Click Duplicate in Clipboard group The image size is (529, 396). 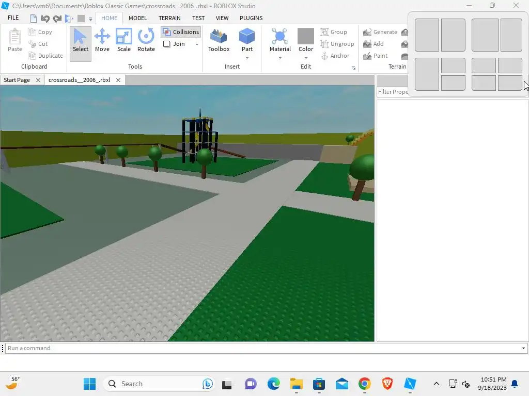pyautogui.click(x=45, y=56)
